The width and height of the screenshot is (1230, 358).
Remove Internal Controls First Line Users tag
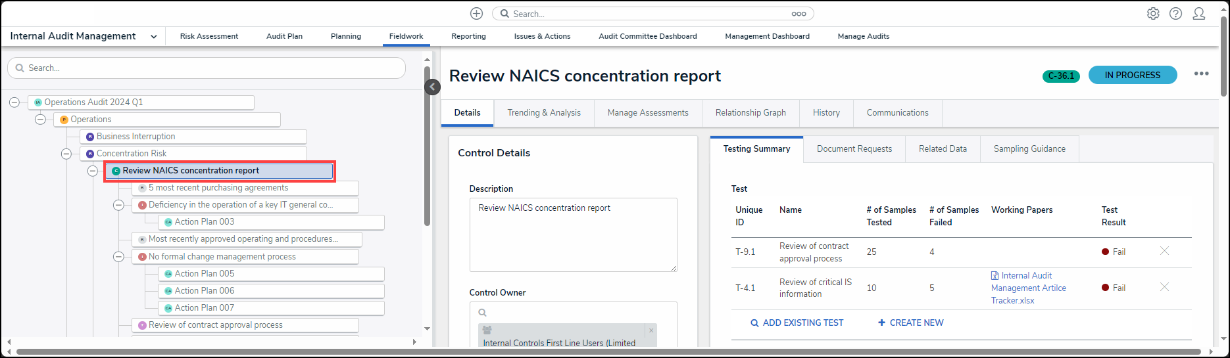[x=651, y=330]
